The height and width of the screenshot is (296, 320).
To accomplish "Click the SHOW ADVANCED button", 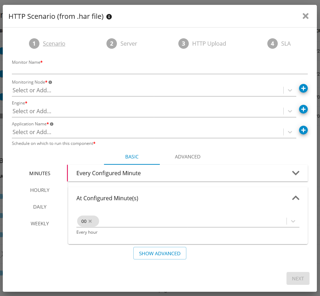I will (x=159, y=254).
